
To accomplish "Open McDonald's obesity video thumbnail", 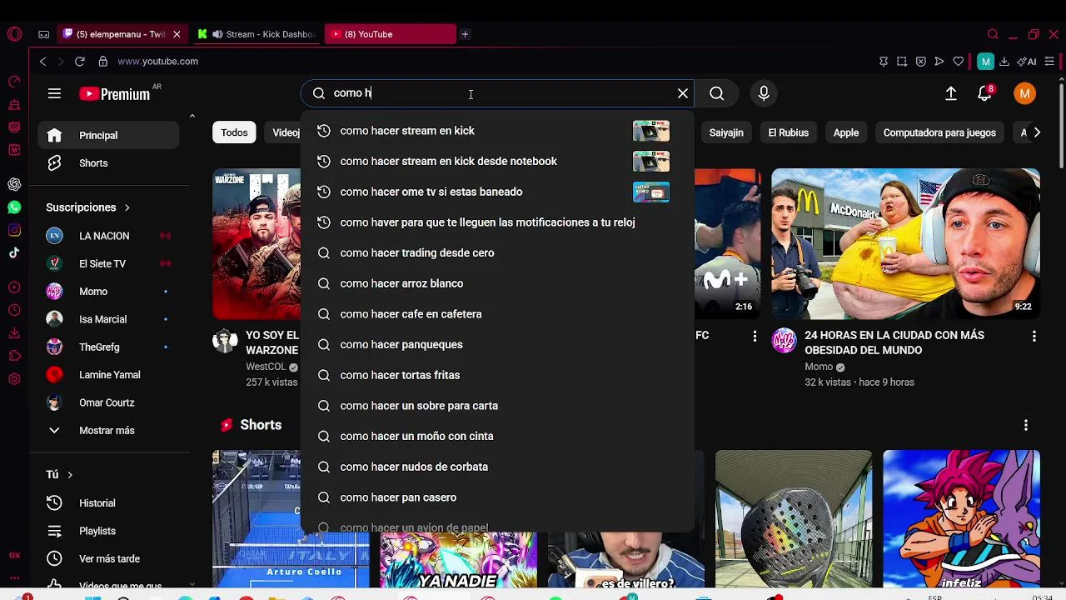I will (x=905, y=243).
